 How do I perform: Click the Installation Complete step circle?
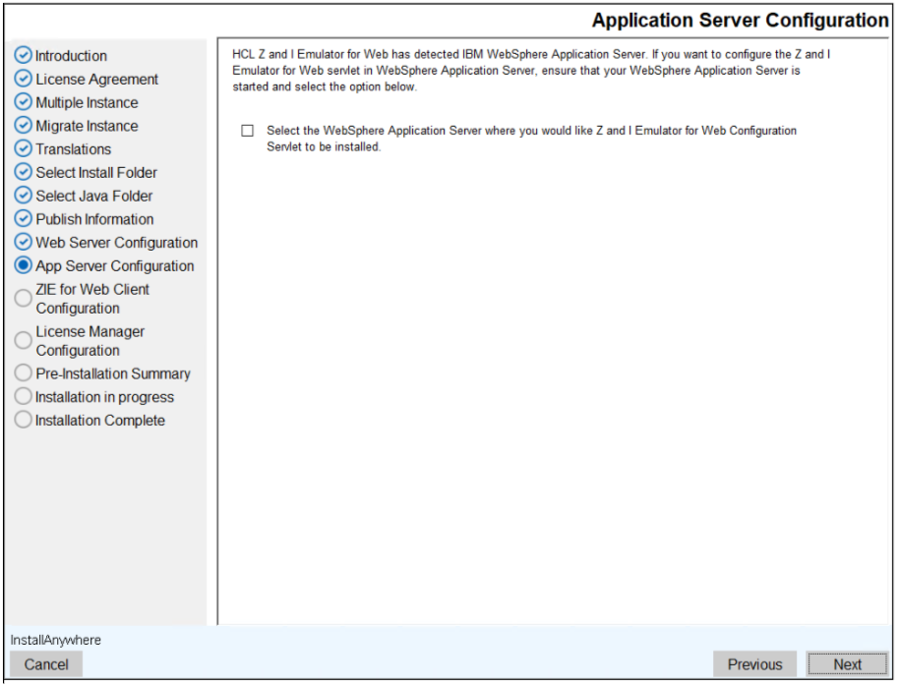click(23, 420)
